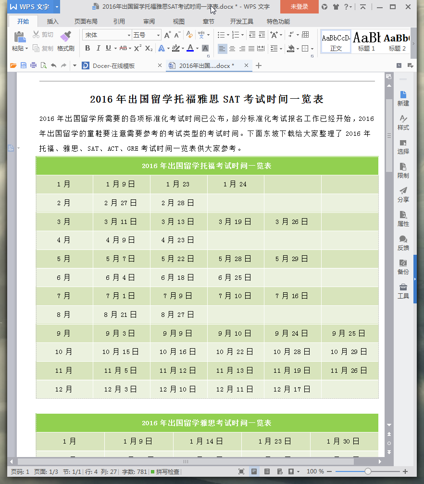
Task: Center align text
Action: (232, 49)
